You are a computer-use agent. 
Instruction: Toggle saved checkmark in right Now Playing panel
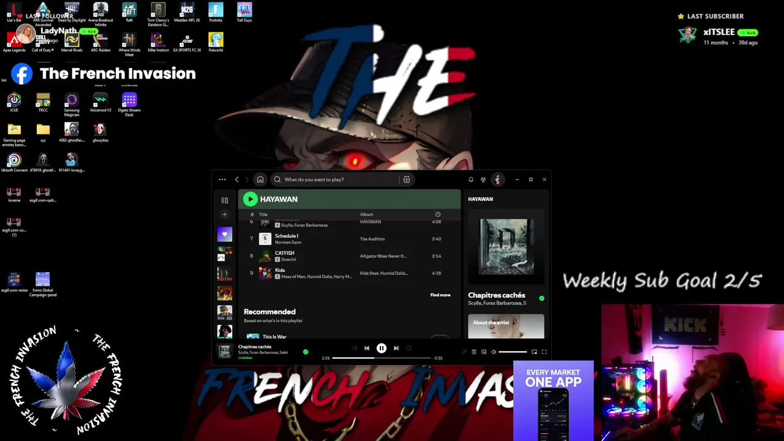[541, 298]
